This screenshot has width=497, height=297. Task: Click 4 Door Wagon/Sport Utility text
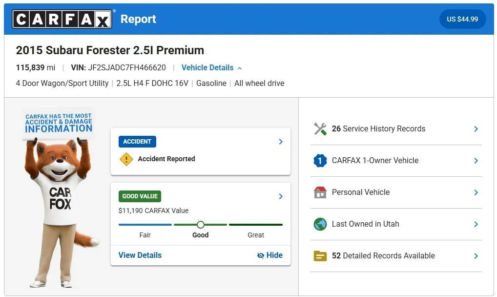coord(62,83)
